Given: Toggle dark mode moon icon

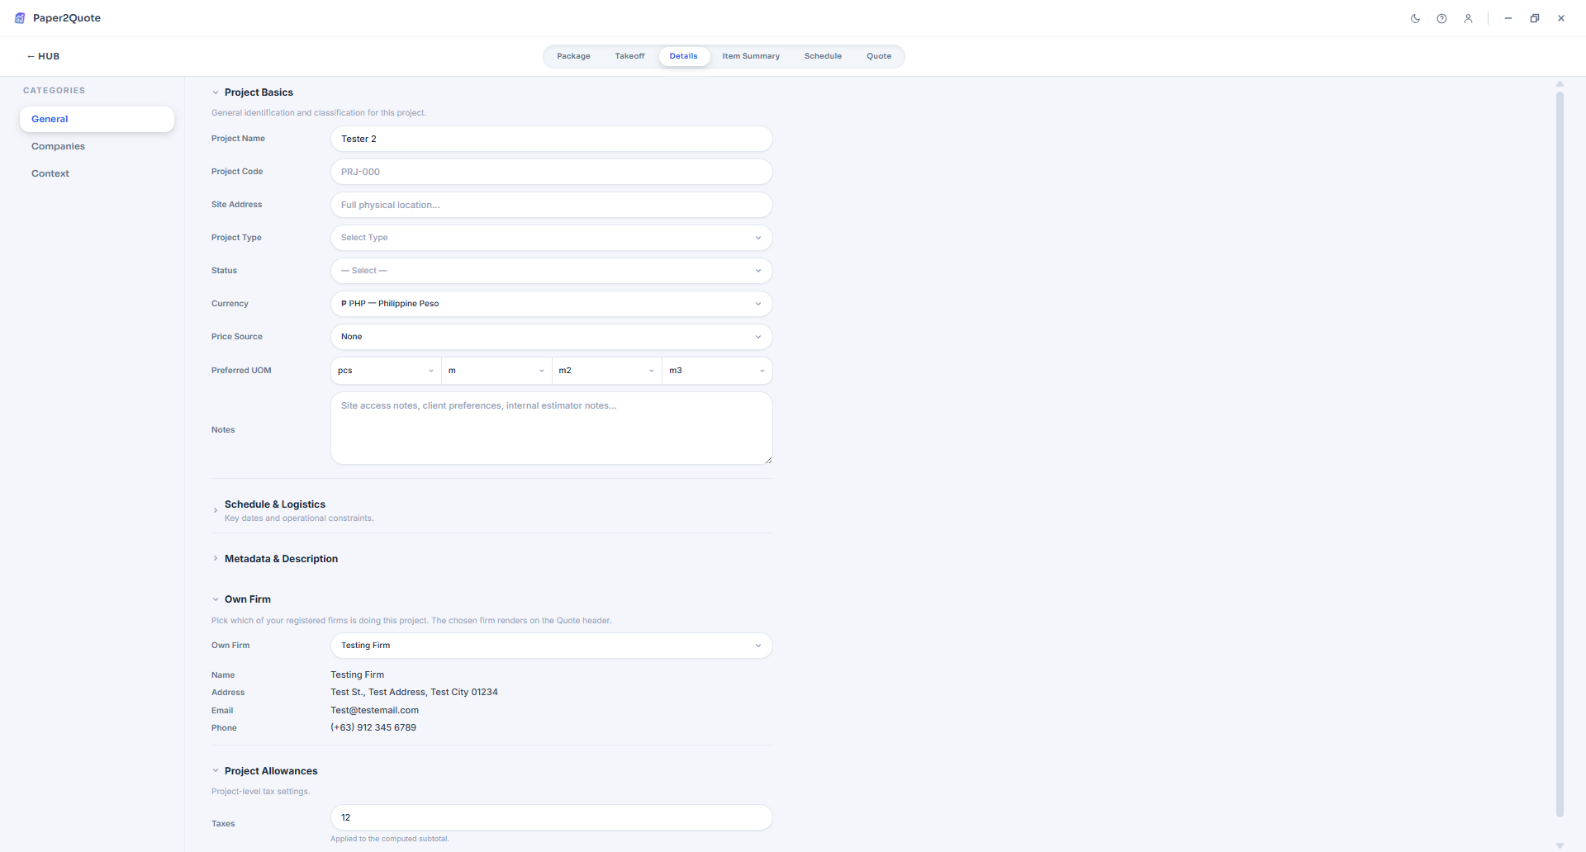Looking at the screenshot, I should click(1415, 18).
